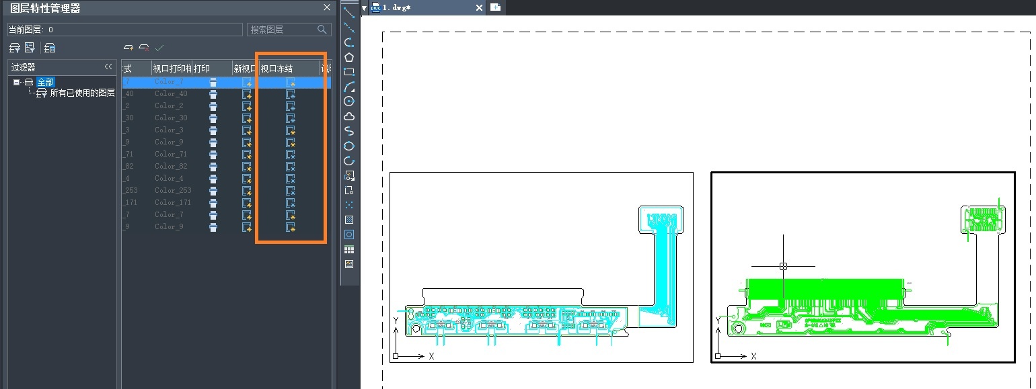Viewport: 1036px width, 389px height.
Task: Select the Hatch fill tool
Action: 349,220
